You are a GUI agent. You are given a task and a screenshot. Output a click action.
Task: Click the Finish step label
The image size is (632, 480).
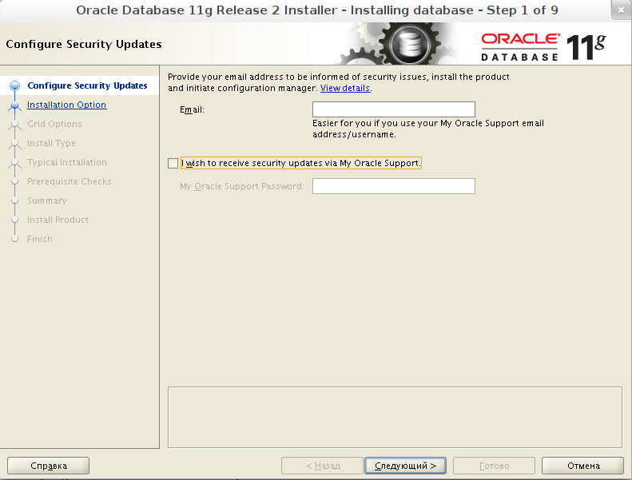point(39,239)
